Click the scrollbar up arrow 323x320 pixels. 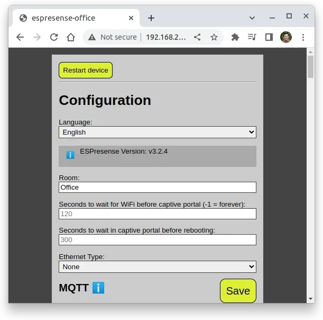point(310,52)
